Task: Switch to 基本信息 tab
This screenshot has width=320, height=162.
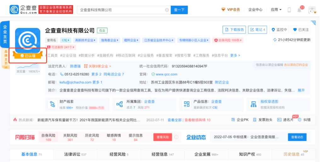Action: click(31, 154)
